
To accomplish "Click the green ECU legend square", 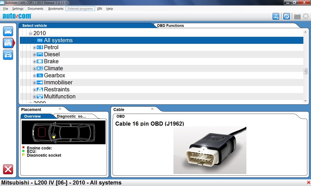I will (23, 151).
